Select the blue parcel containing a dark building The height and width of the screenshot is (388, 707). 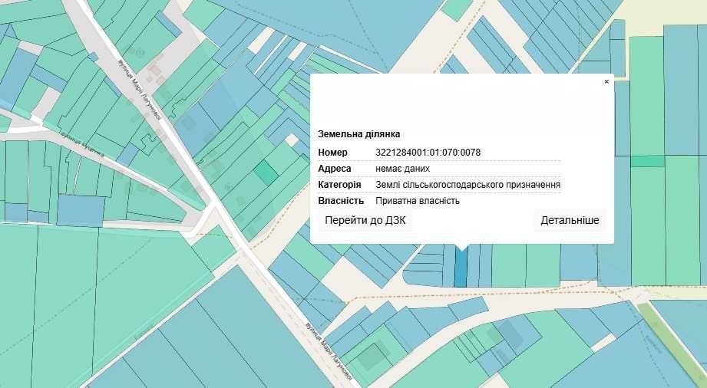[514, 336]
